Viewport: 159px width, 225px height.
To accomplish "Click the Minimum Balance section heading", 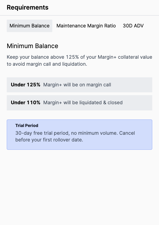I will tap(32, 46).
